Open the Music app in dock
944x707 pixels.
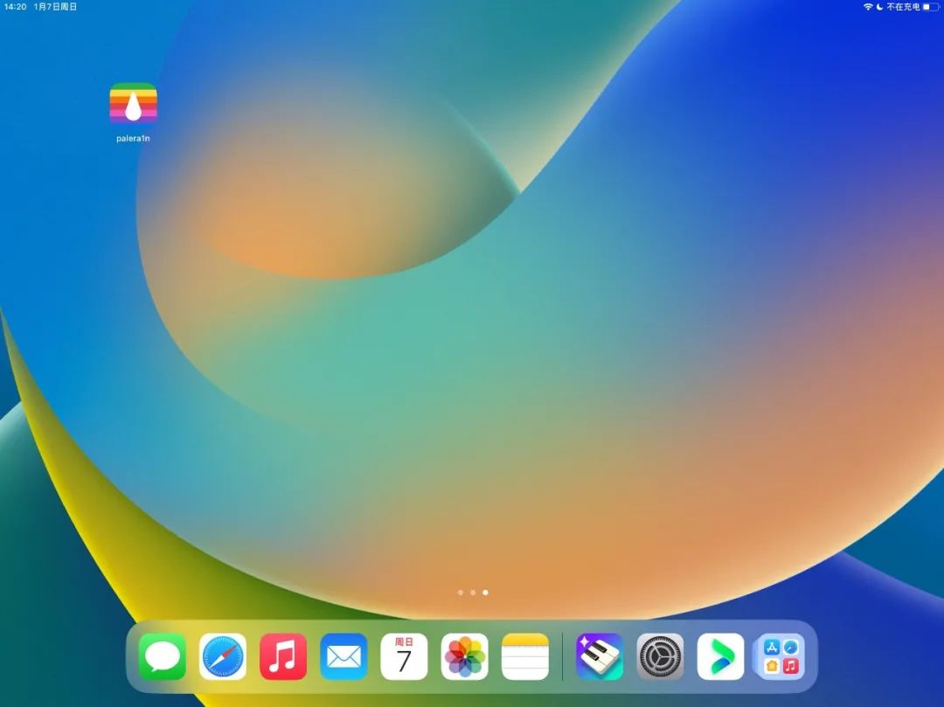pyautogui.click(x=283, y=656)
